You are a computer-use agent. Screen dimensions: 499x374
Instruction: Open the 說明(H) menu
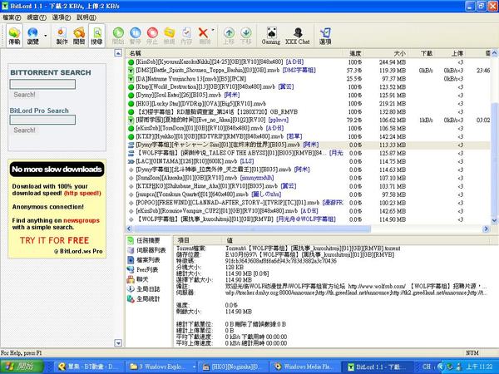(x=86, y=17)
